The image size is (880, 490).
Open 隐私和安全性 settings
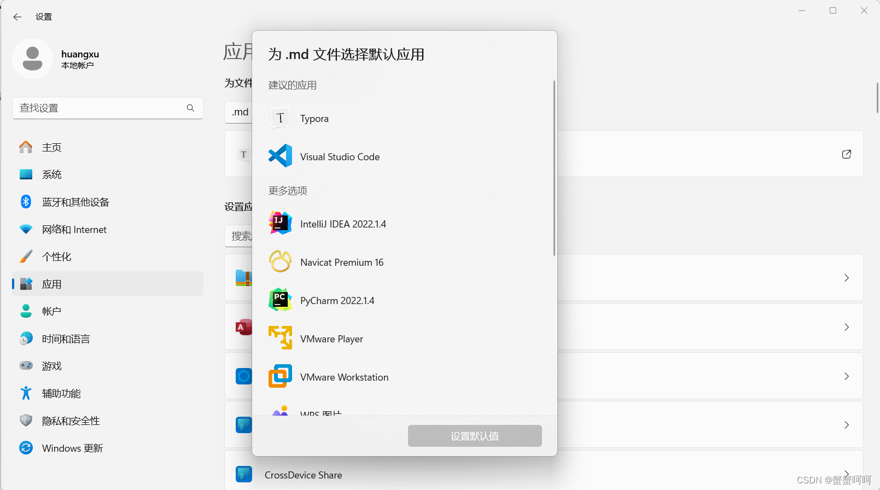[x=108, y=421]
